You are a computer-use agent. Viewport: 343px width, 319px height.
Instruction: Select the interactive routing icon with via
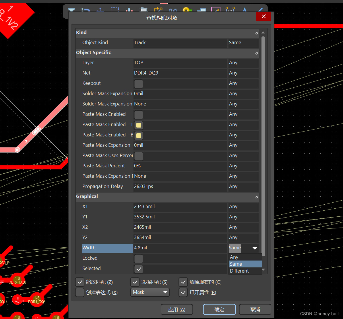click(159, 10)
